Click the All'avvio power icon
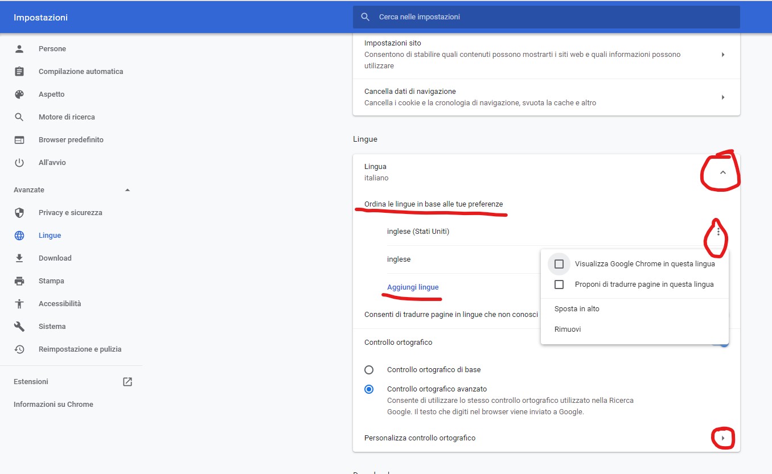Screen dimensions: 772x474 [x=19, y=163]
